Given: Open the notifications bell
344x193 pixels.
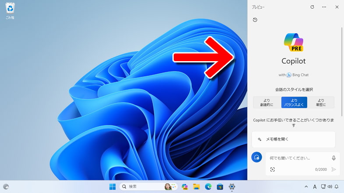Looking at the screenshot, I should pyautogui.click(x=337, y=186).
